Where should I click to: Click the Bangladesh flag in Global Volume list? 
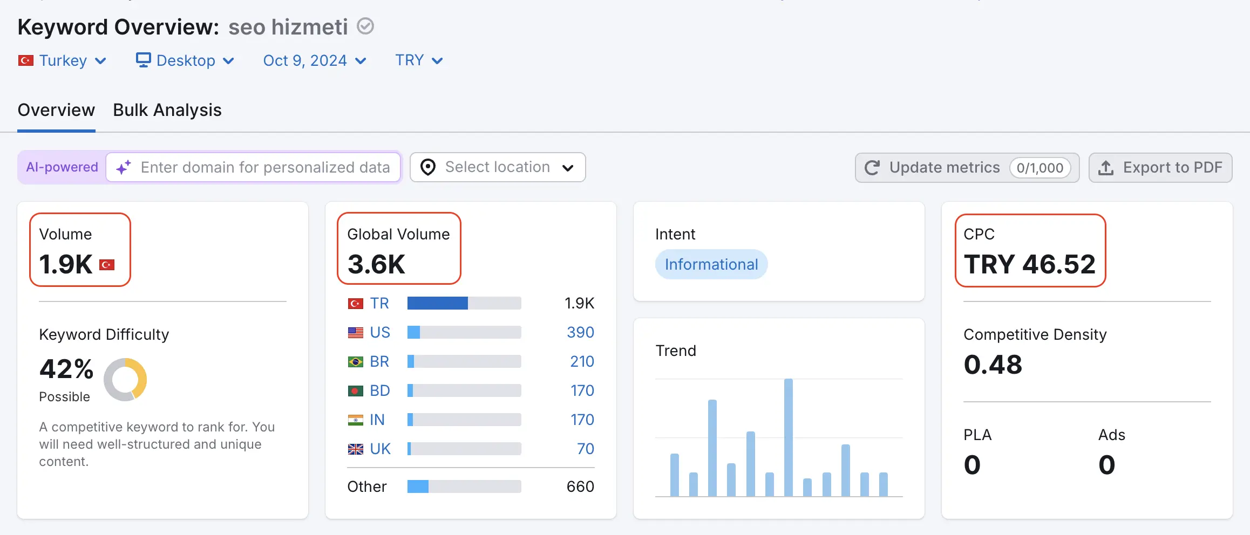356,391
